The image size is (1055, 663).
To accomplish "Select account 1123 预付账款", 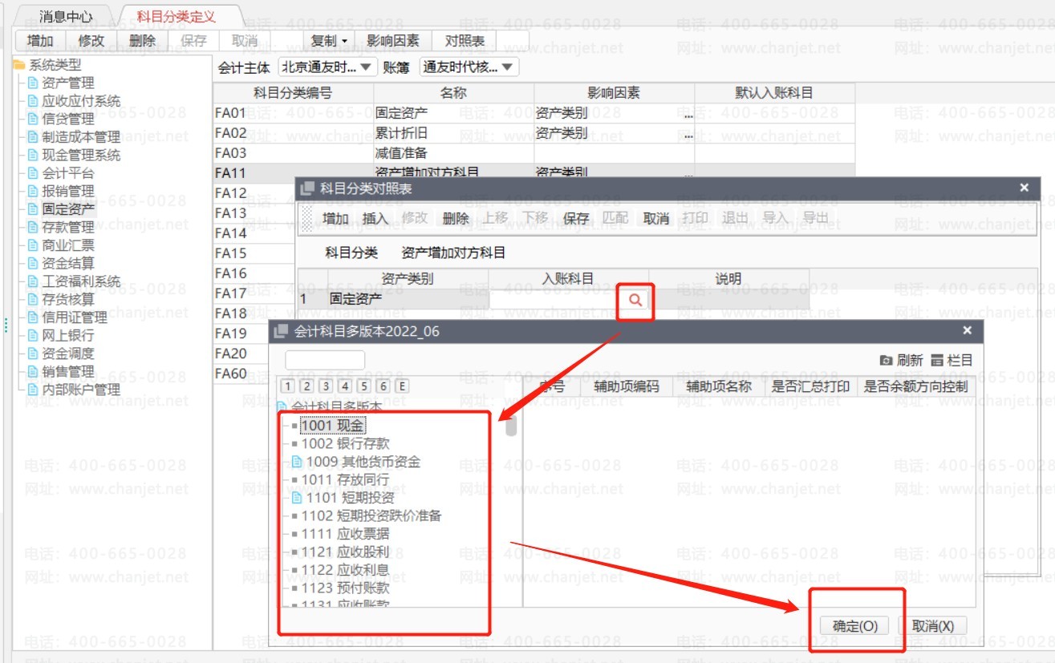I will point(346,588).
